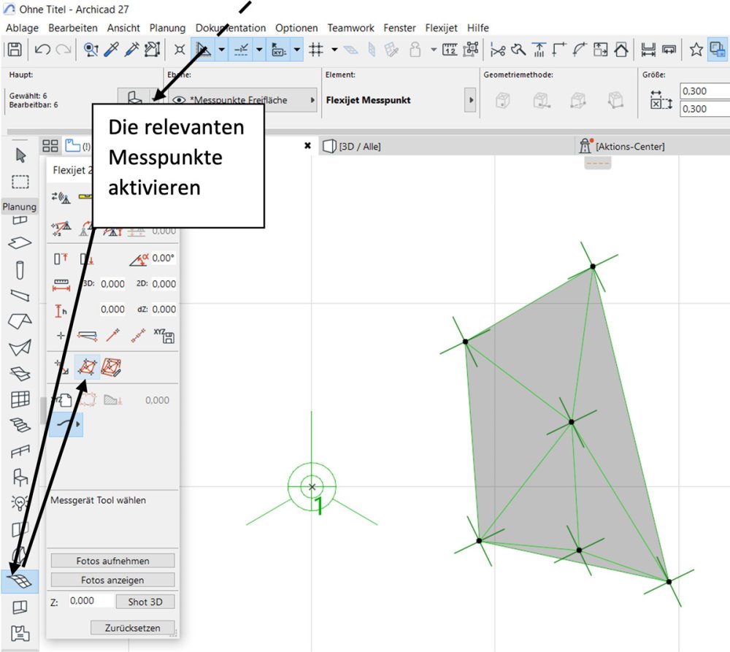Choose the Lamp tool in the toolbox

(x=20, y=503)
